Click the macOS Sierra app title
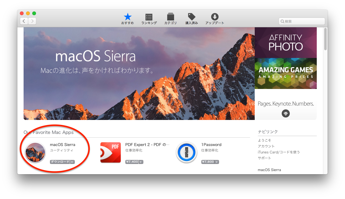Screen dimensions: 345x199 coord(62,145)
